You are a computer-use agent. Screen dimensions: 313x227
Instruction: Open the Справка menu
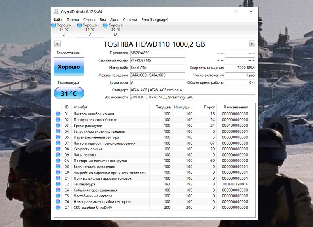click(130, 19)
